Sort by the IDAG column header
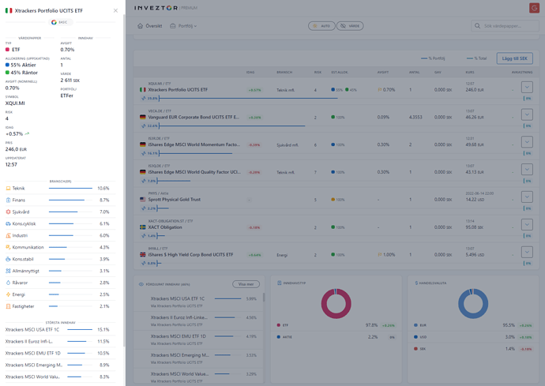This screenshot has height=386, width=545. pyautogui.click(x=250, y=73)
